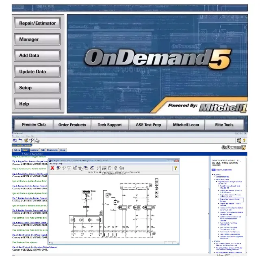Click the hand pan icon in the viewer toolbar

(x=80, y=168)
